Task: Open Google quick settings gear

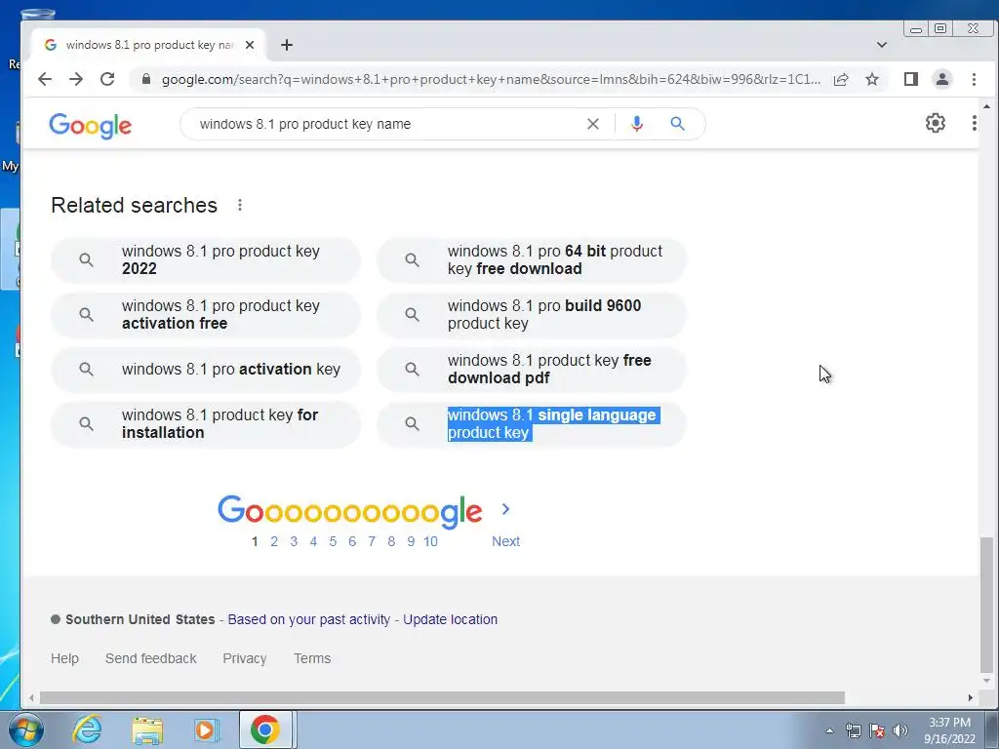Action: tap(936, 123)
